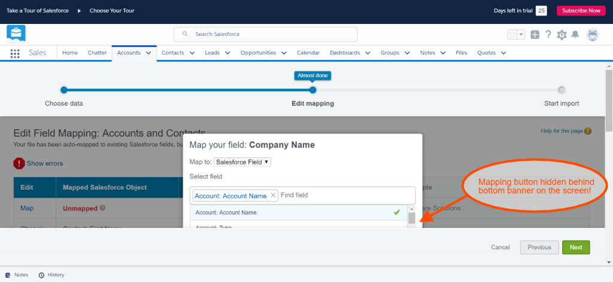Expand the Opportunities tab chevron
The image size is (613, 283).
(x=284, y=53)
